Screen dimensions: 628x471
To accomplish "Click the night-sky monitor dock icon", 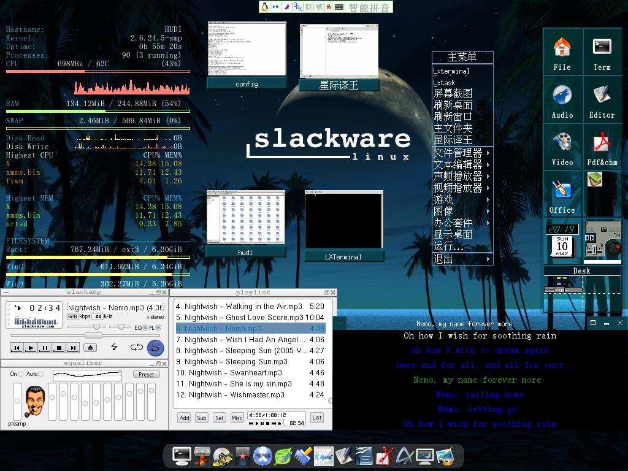I will (425, 456).
